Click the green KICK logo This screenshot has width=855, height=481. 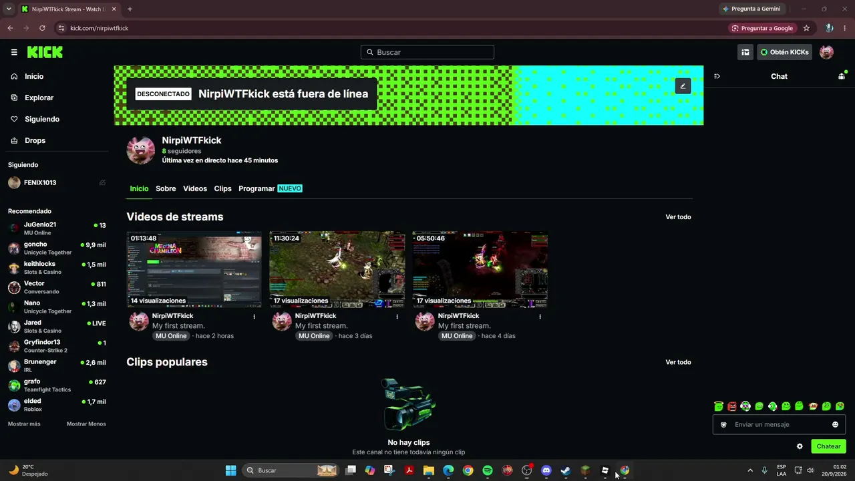(45, 52)
